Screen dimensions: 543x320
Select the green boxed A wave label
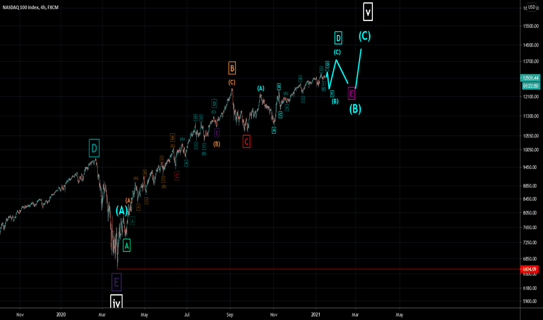pyautogui.click(x=127, y=246)
